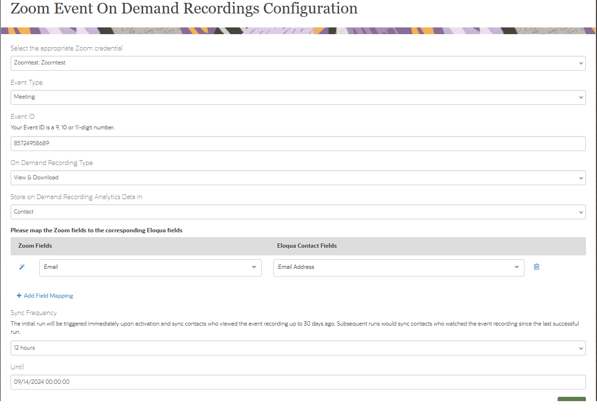Image resolution: width=597 pixels, height=417 pixels.
Task: Delete the Email field mapping with trash icon
Action: 536,266
